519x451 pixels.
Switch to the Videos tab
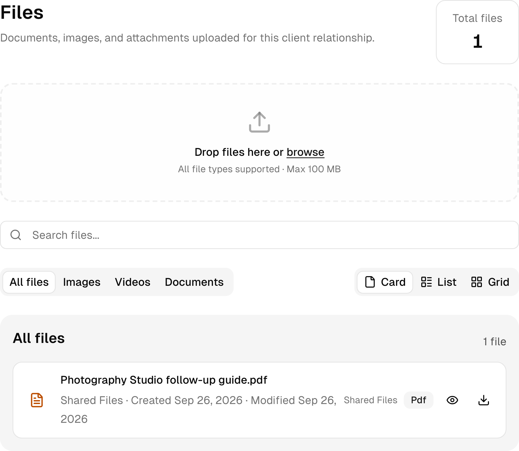point(132,282)
